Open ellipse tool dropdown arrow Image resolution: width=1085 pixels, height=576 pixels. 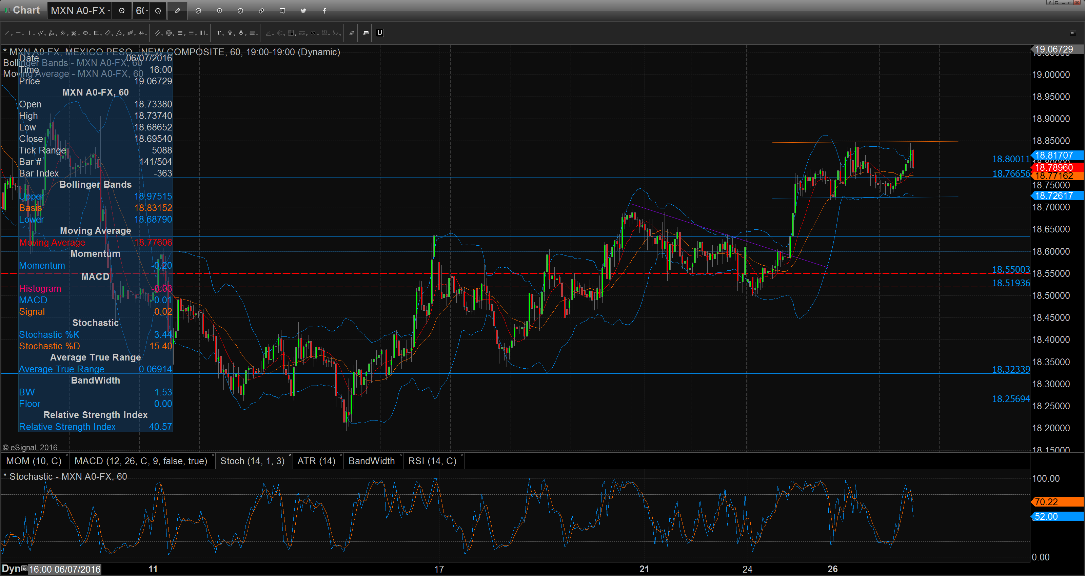[x=90, y=35]
